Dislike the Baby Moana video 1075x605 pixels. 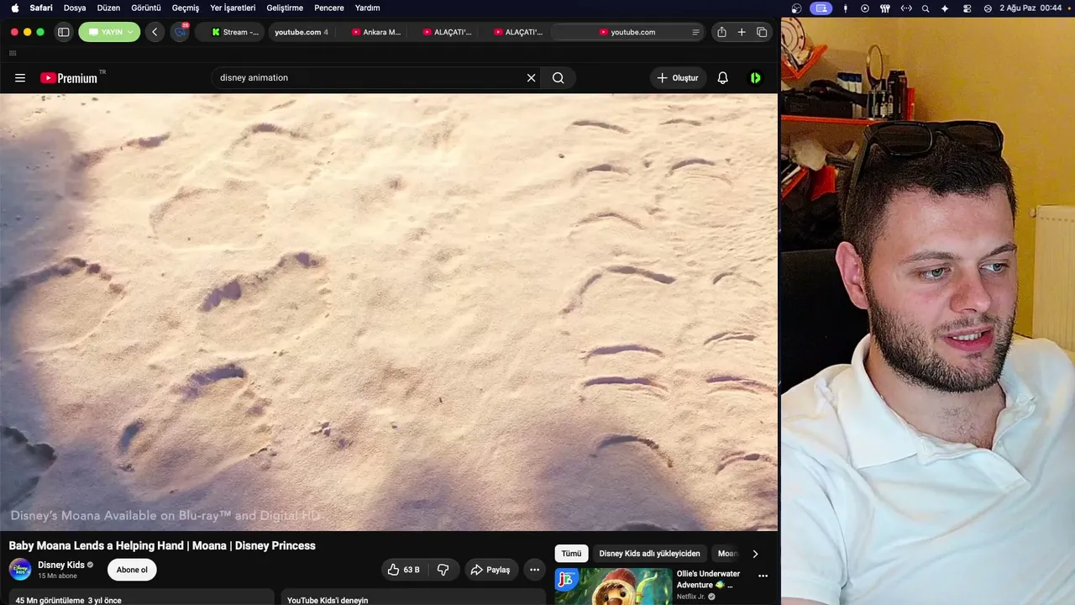tap(443, 570)
